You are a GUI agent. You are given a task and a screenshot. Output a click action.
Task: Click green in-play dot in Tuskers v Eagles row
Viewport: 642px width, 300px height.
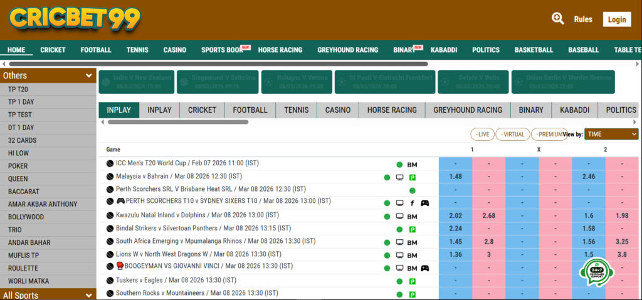click(399, 282)
